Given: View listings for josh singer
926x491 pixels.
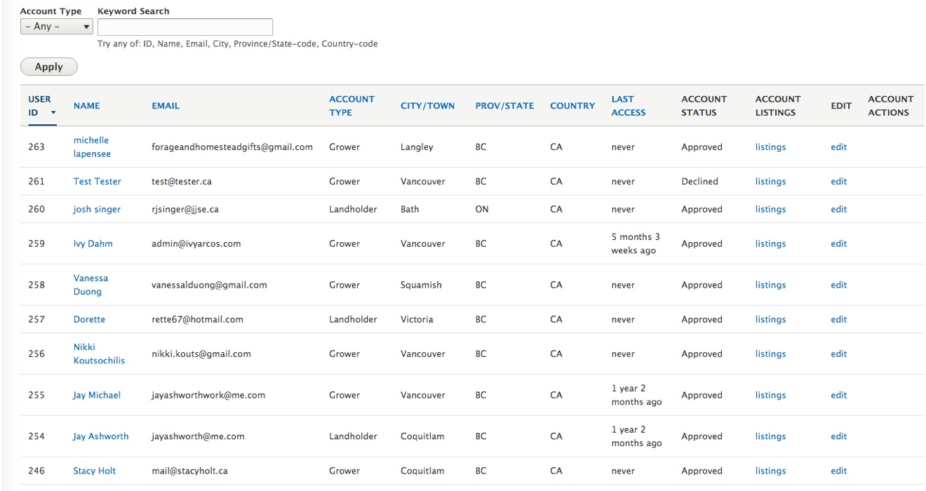Looking at the screenshot, I should [x=770, y=209].
